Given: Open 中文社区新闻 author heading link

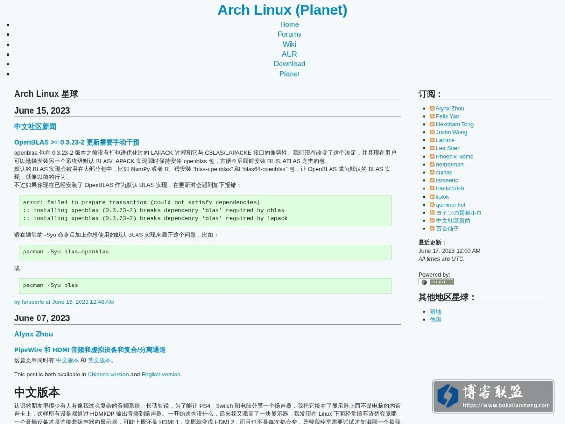Looking at the screenshot, I should tap(35, 127).
